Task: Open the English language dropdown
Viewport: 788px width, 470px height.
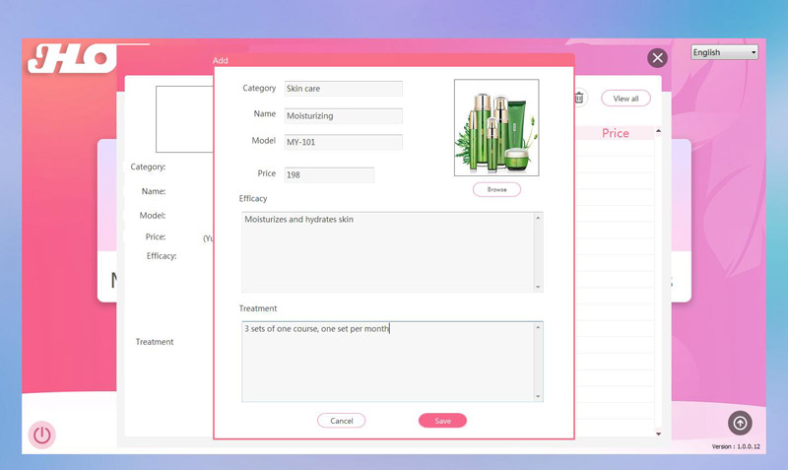Action: (x=724, y=52)
